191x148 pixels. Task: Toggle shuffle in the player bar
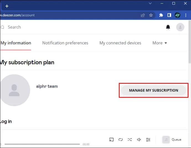click(x=130, y=140)
